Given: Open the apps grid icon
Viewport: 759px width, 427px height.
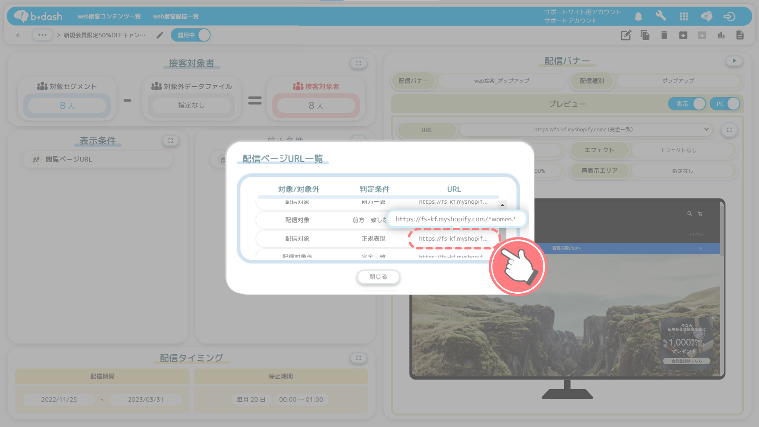Looking at the screenshot, I should (684, 16).
